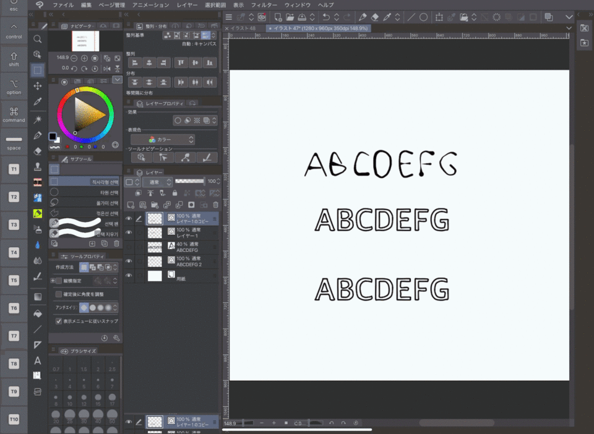Select the Eyedropper tool in the tool palette
The image size is (594, 434).
pos(38,101)
